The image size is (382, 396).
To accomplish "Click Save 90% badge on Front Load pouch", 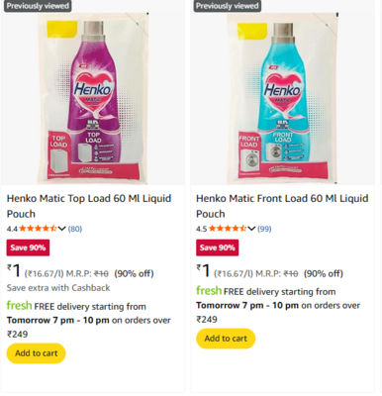I will point(218,247).
